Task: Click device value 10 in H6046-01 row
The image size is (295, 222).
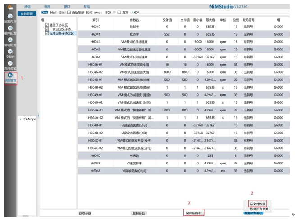Action: click(x=167, y=65)
